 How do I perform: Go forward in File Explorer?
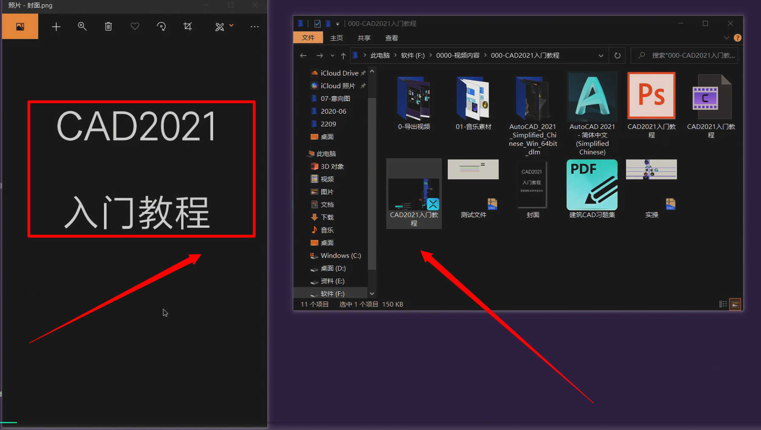pos(320,56)
